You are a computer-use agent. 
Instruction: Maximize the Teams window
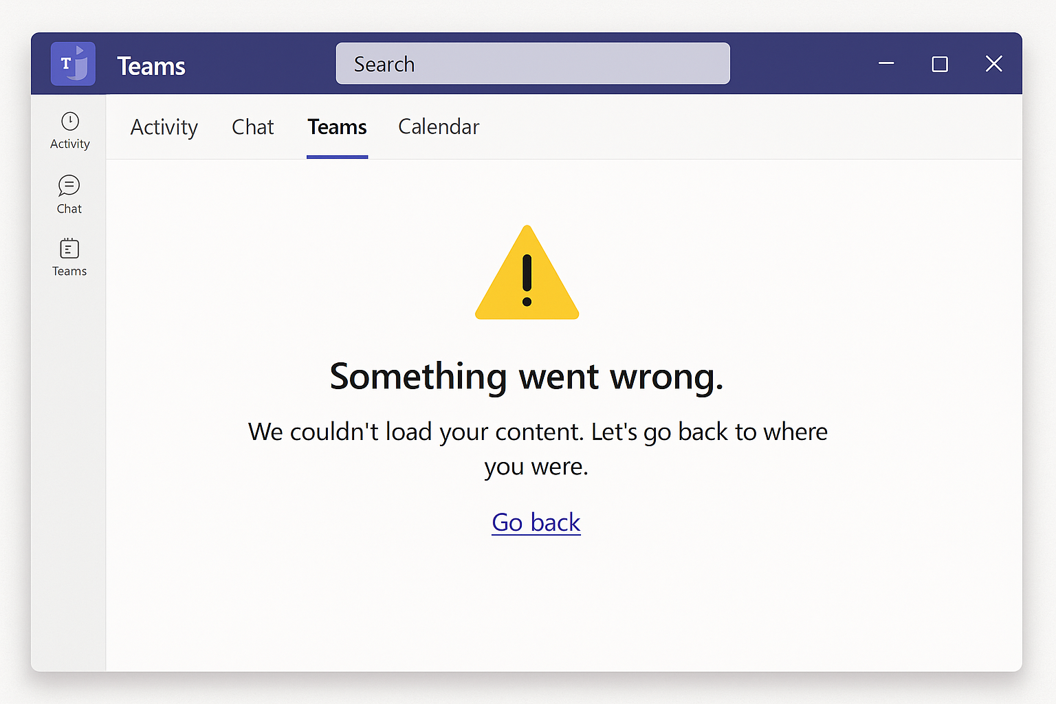pos(940,64)
